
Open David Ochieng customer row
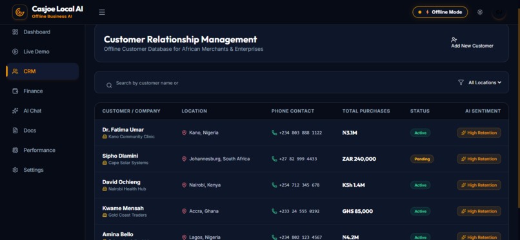tap(301, 185)
